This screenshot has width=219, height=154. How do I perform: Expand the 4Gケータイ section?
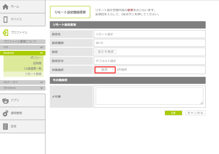(x=41, y=82)
